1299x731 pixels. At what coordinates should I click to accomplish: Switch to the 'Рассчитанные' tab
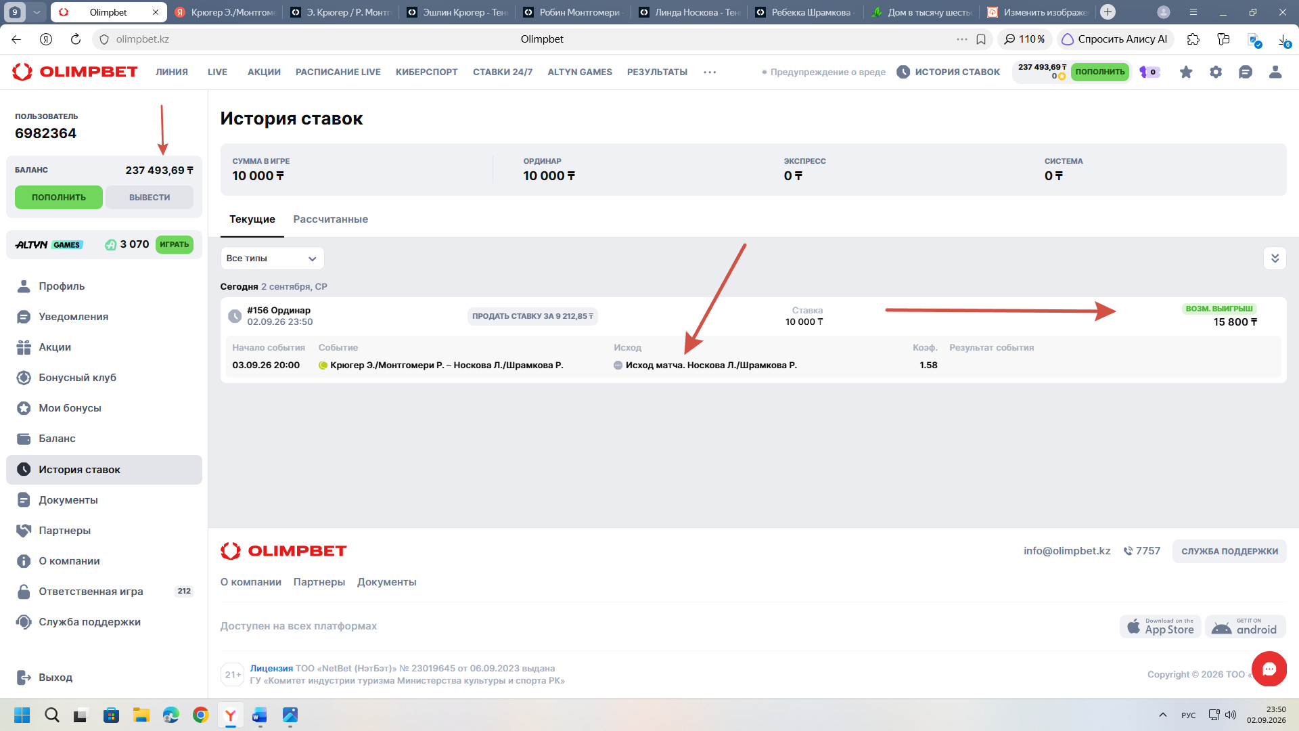click(330, 219)
